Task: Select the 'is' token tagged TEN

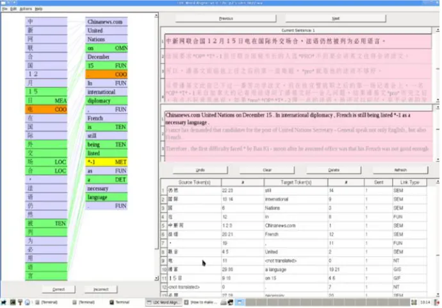Action: pos(106,127)
